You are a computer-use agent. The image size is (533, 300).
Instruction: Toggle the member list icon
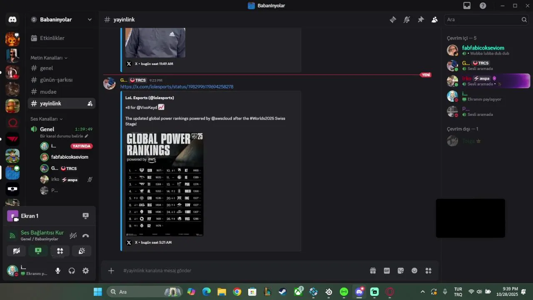pos(435,20)
